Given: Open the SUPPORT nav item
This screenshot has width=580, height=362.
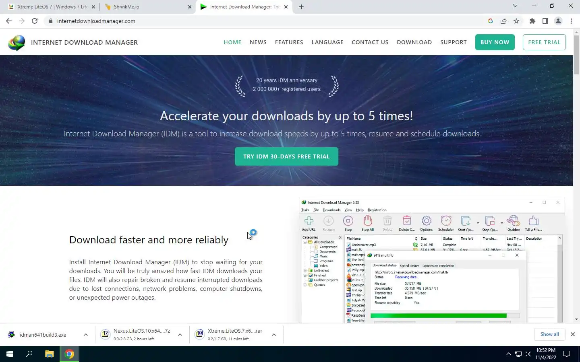Looking at the screenshot, I should (x=454, y=42).
